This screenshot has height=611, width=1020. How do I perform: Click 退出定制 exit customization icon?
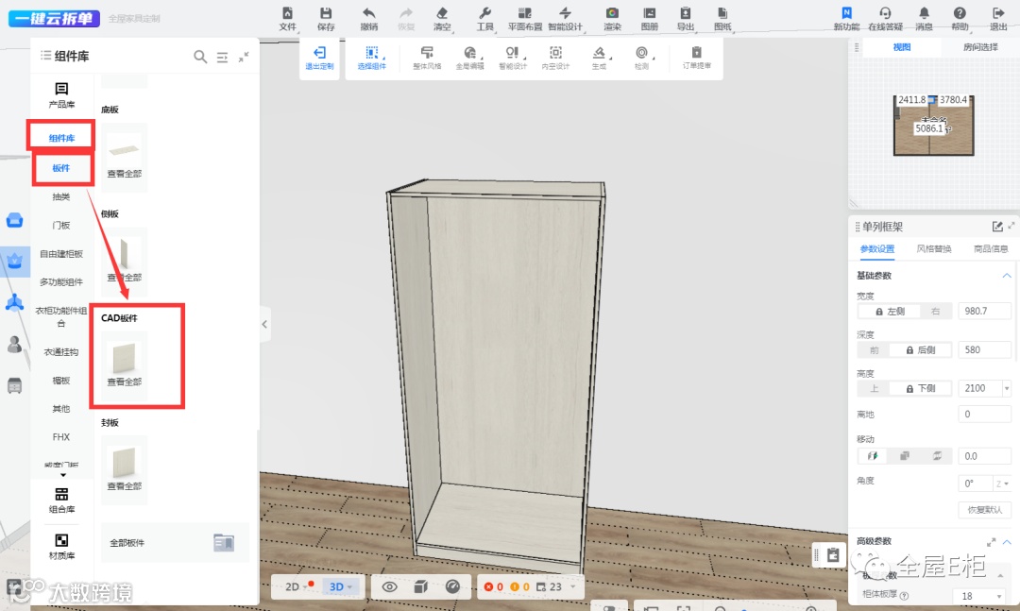[319, 58]
